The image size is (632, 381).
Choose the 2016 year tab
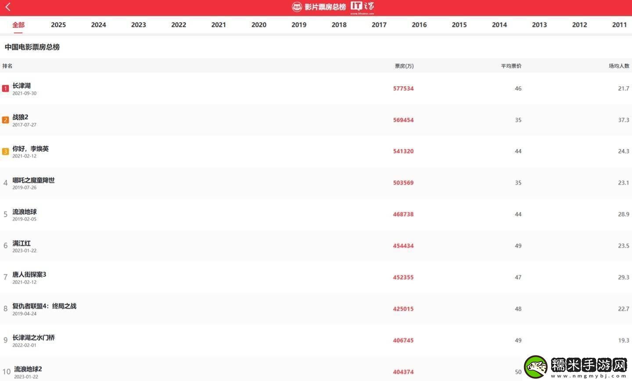[x=419, y=25]
